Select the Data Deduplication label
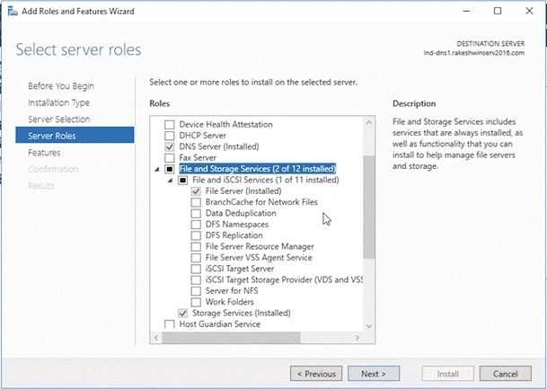 (x=241, y=213)
